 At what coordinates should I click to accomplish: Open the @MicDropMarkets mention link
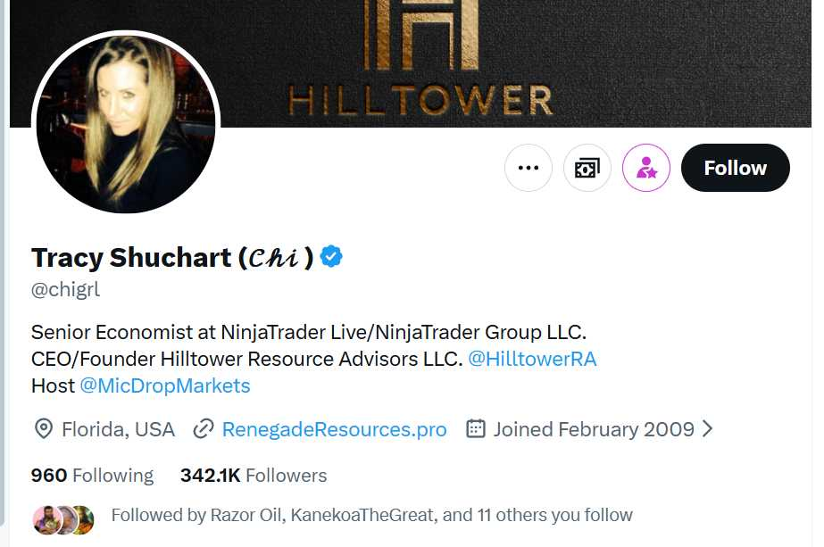[x=165, y=385]
